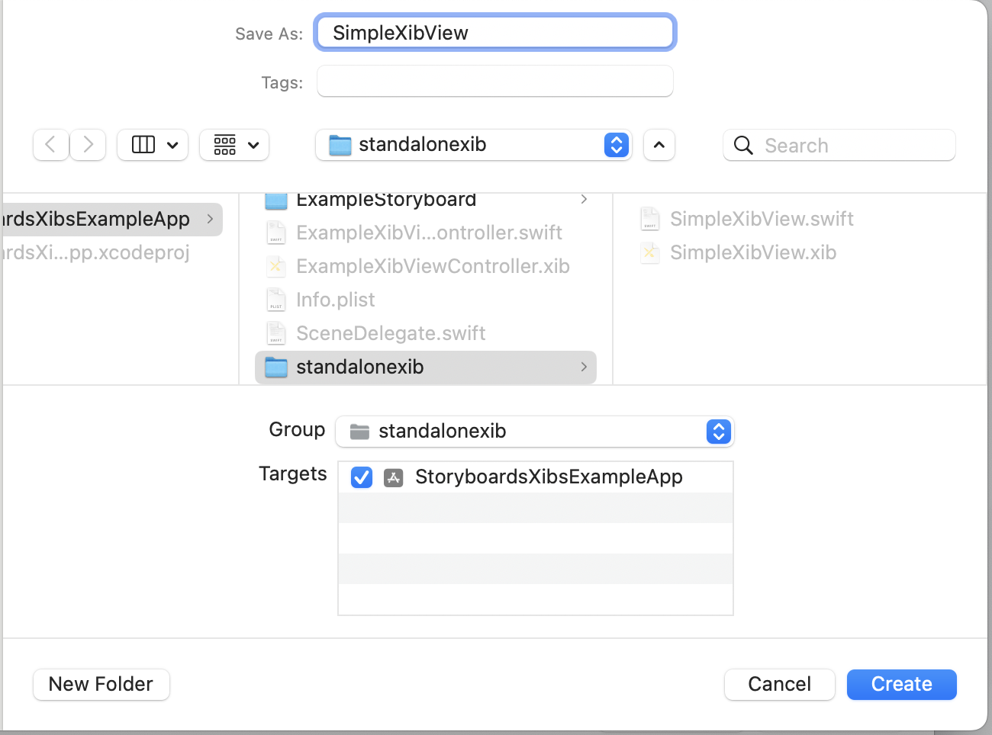Click the back navigation arrow
The image size is (992, 735).
coord(50,145)
